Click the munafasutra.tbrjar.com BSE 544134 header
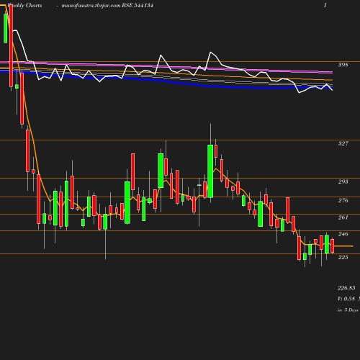Viewport: 360px width, 360px height. tap(107, 5)
